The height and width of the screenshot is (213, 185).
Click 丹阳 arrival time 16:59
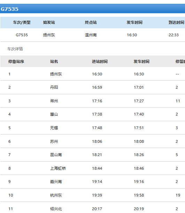97,87
